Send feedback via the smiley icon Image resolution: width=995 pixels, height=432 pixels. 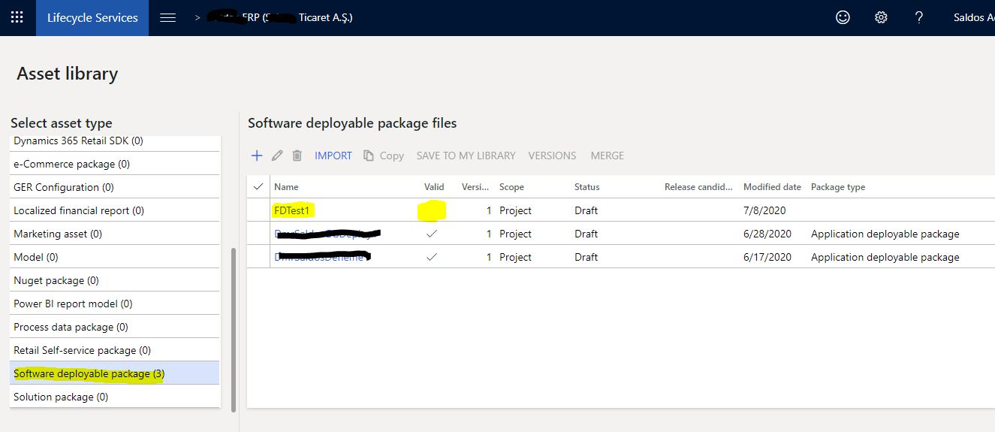[843, 17]
